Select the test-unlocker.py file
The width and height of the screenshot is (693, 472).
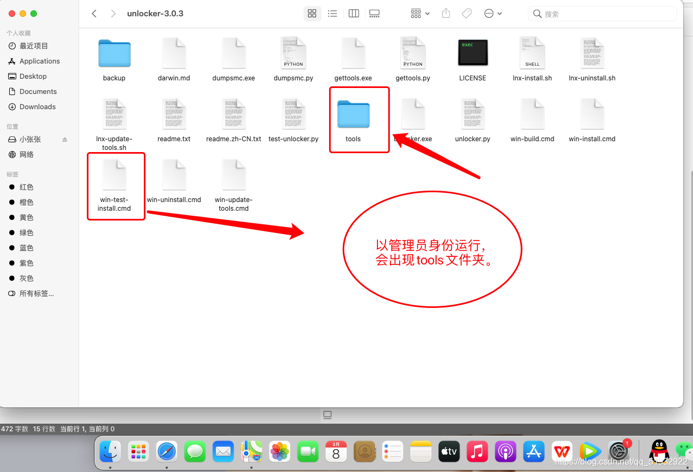coord(293,114)
